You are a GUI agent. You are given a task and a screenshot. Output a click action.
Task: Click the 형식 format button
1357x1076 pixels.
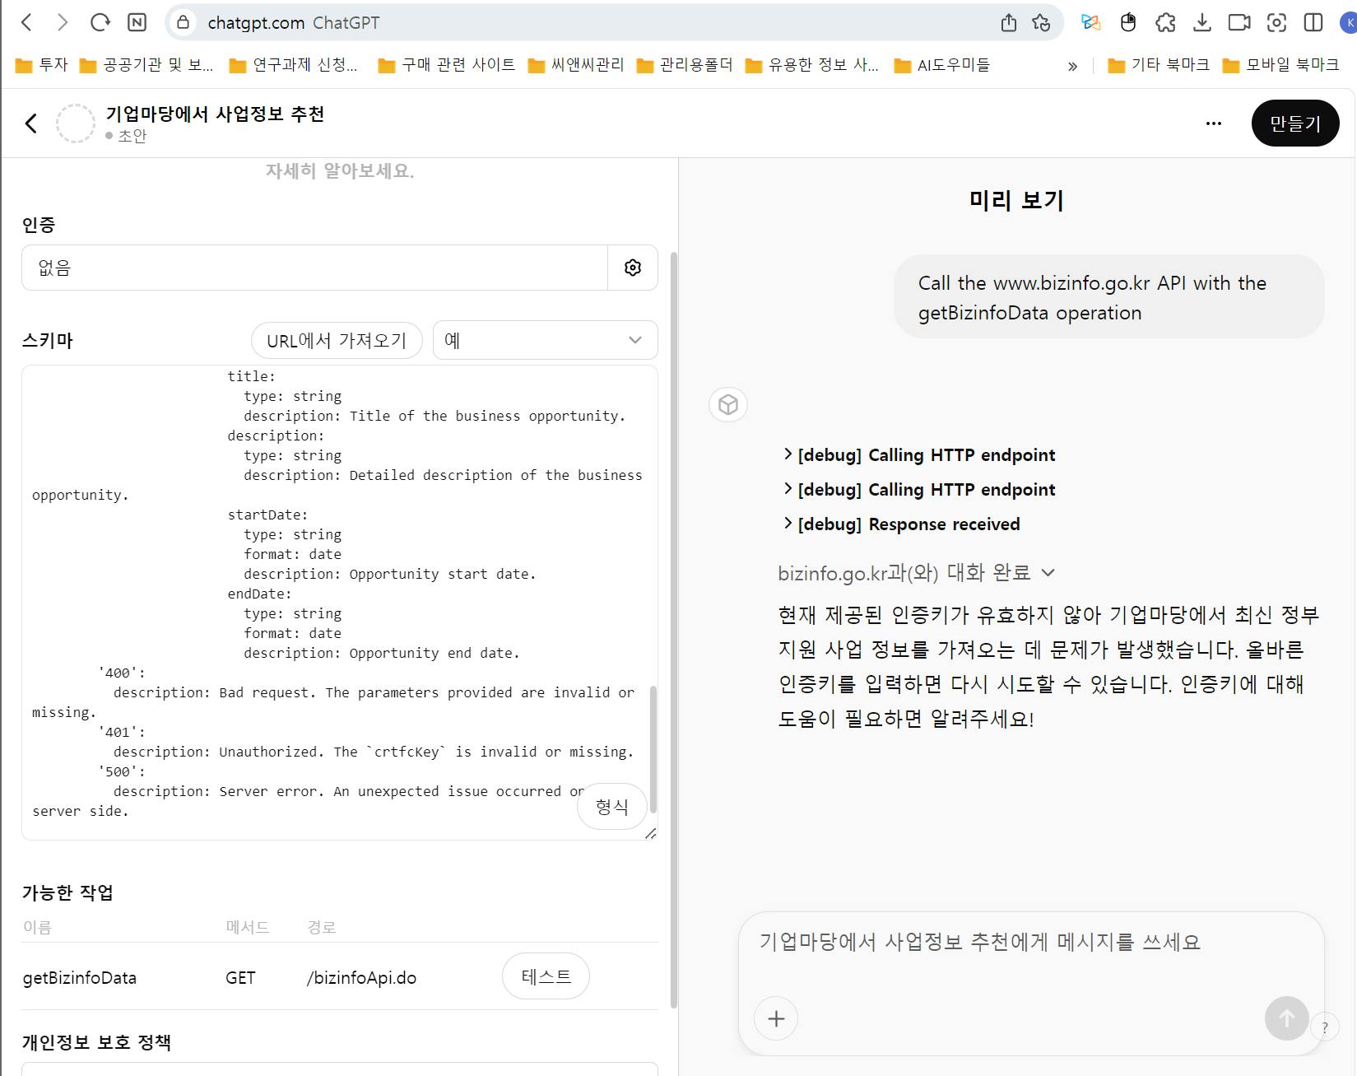(x=611, y=807)
